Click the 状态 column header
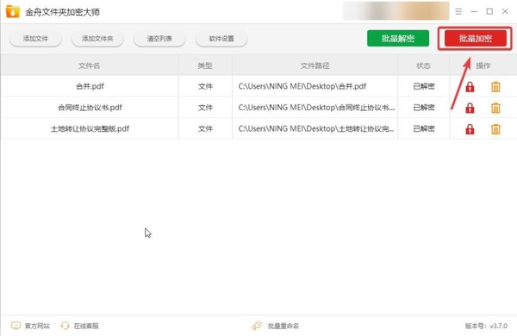Image resolution: width=517 pixels, height=336 pixels. point(423,65)
